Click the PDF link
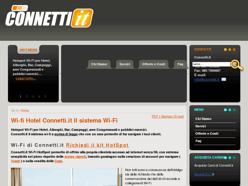This screenshot has width=248, height=186. (155, 116)
